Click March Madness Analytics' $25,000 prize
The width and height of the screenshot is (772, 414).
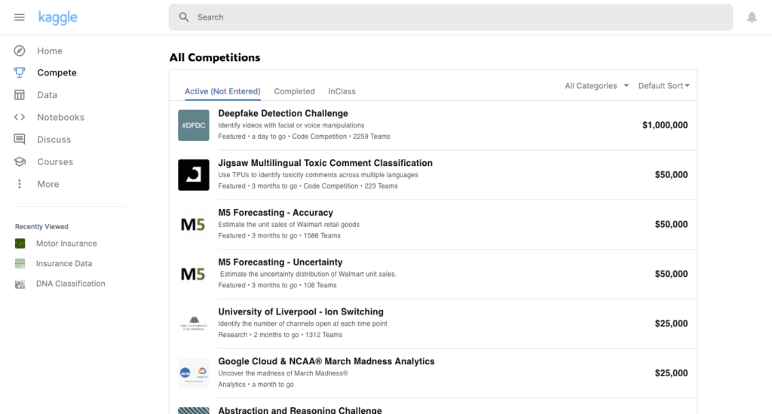(671, 373)
